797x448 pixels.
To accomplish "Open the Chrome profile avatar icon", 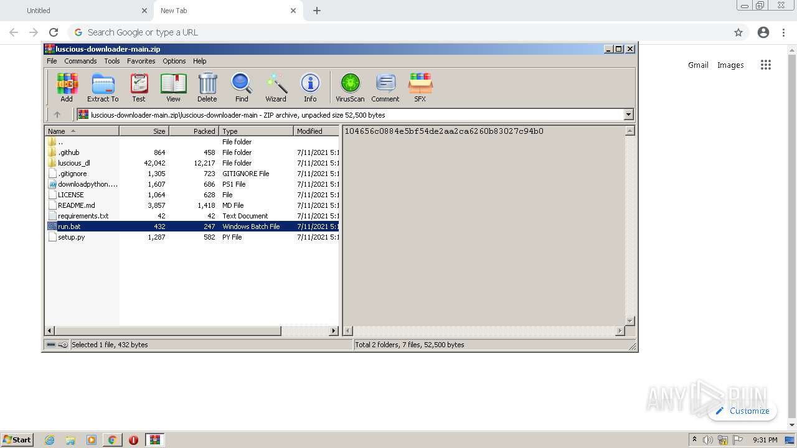I will click(x=763, y=32).
